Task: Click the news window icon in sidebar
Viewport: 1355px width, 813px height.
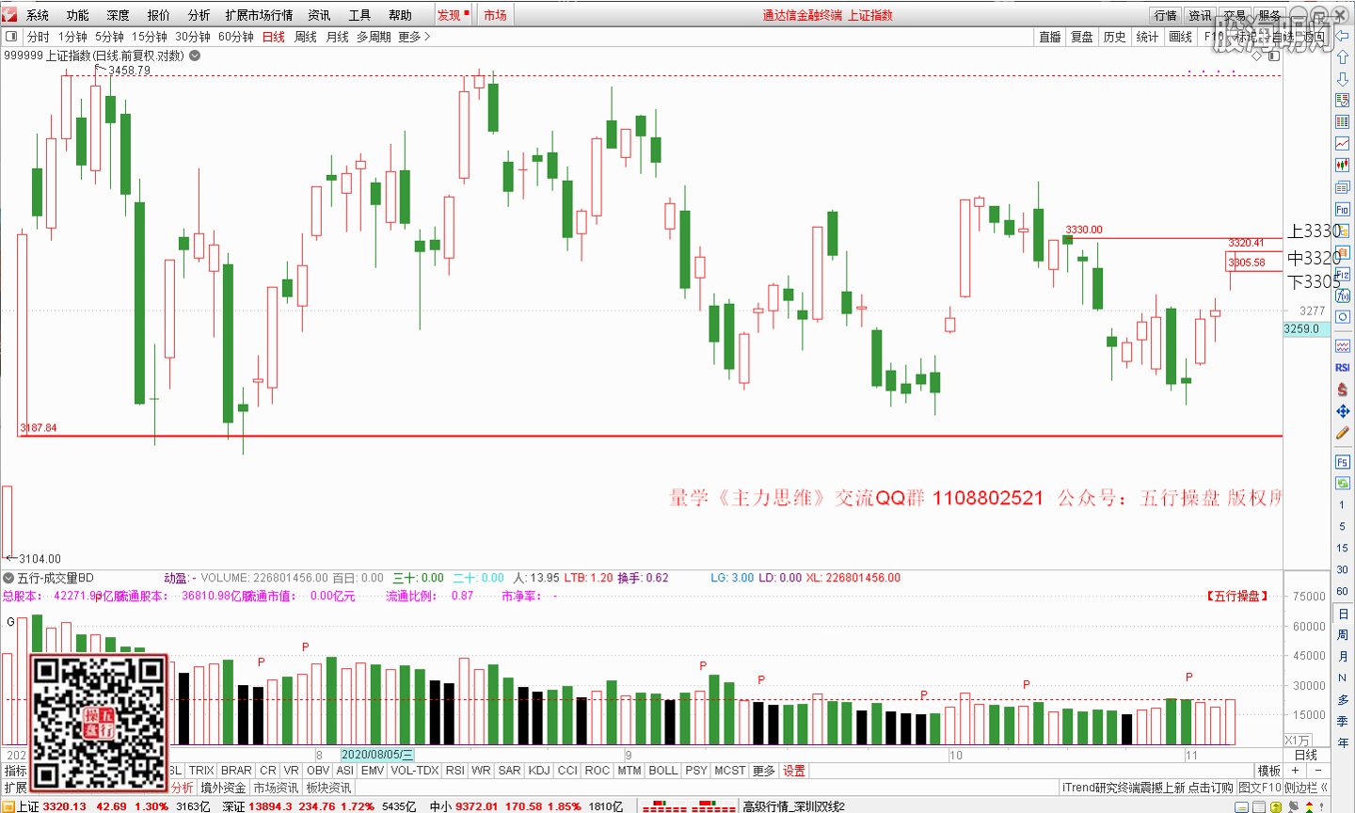Action: tap(1342, 101)
